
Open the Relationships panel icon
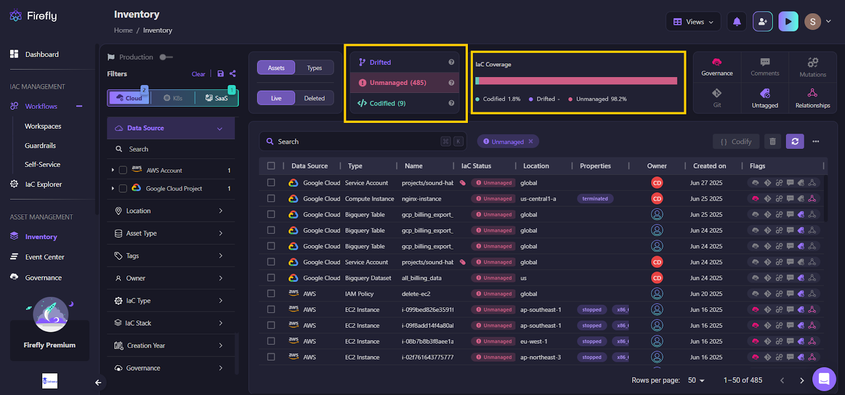[x=812, y=98]
